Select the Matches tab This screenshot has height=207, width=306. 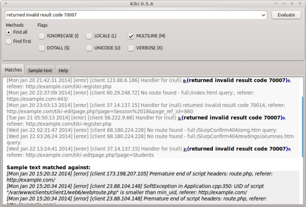(13, 70)
